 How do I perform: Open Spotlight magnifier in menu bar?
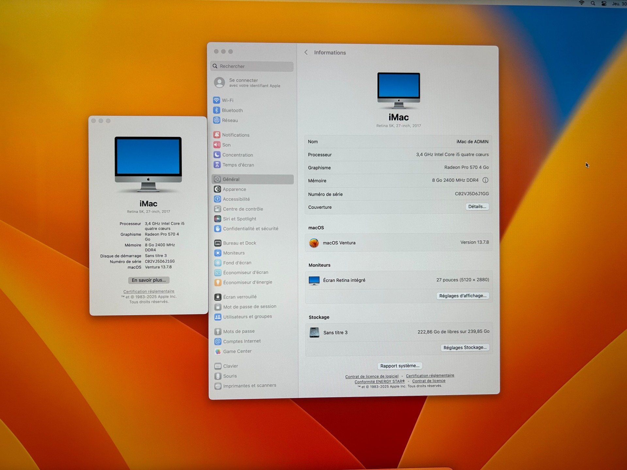[593, 3]
